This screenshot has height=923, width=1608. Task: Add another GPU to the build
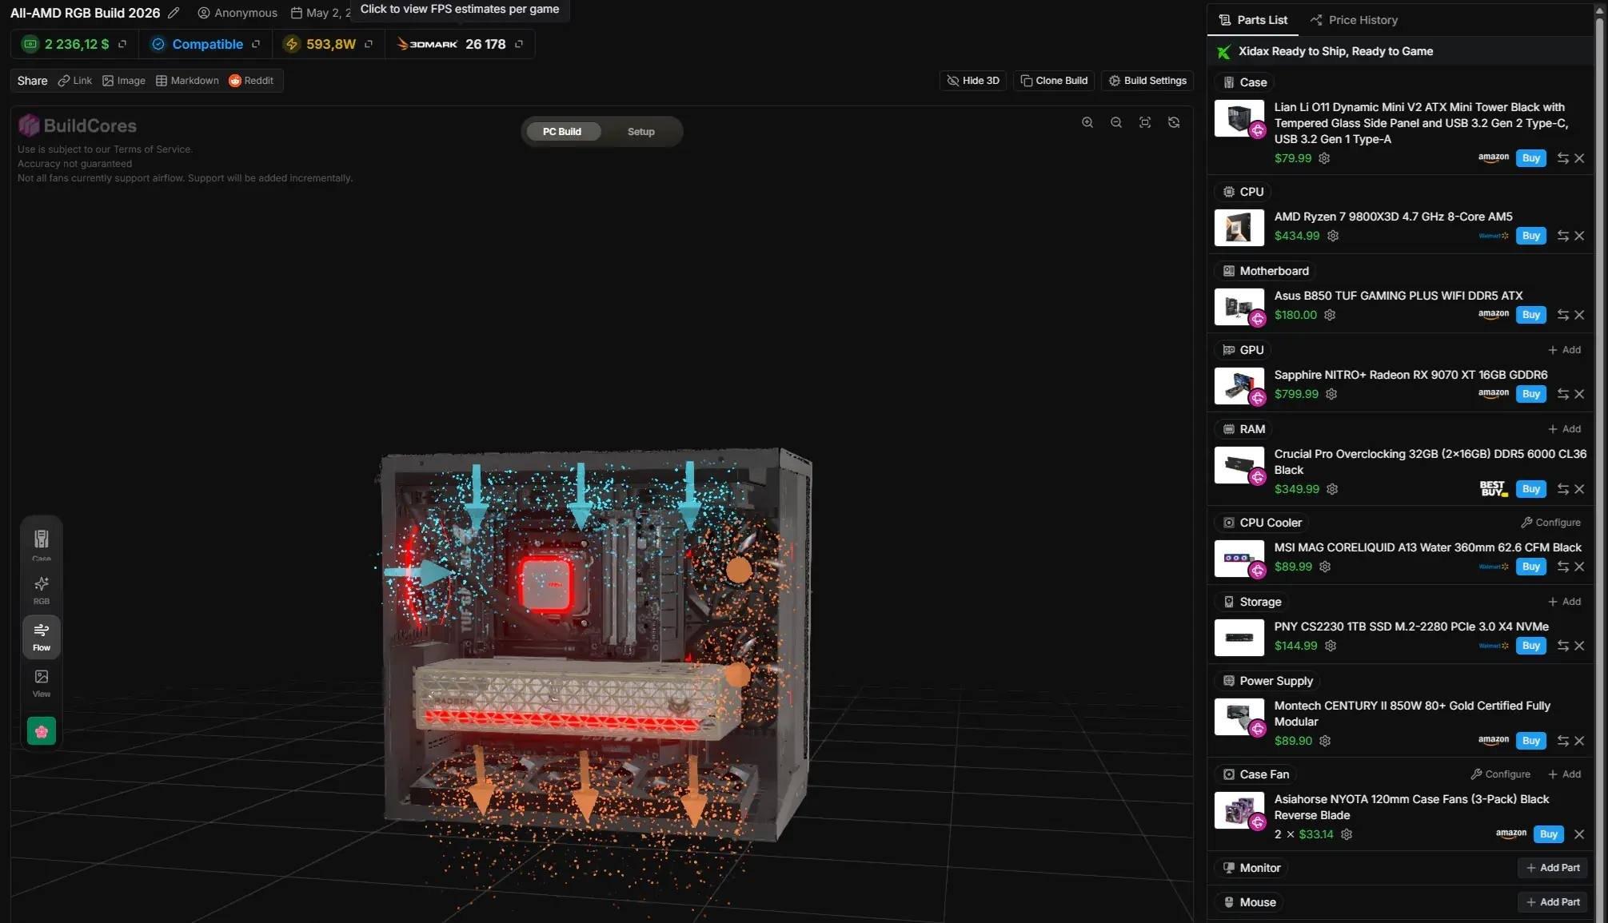(1564, 350)
